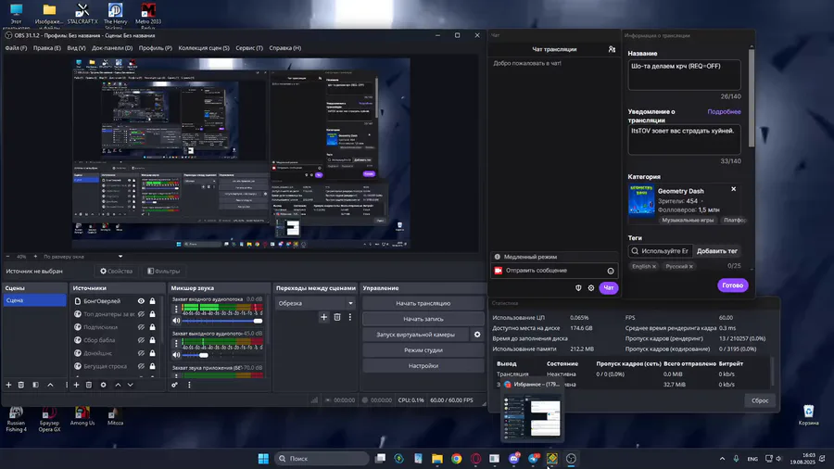834x469 pixels.
Task: Click Начать трансляцию button
Action: click(423, 303)
